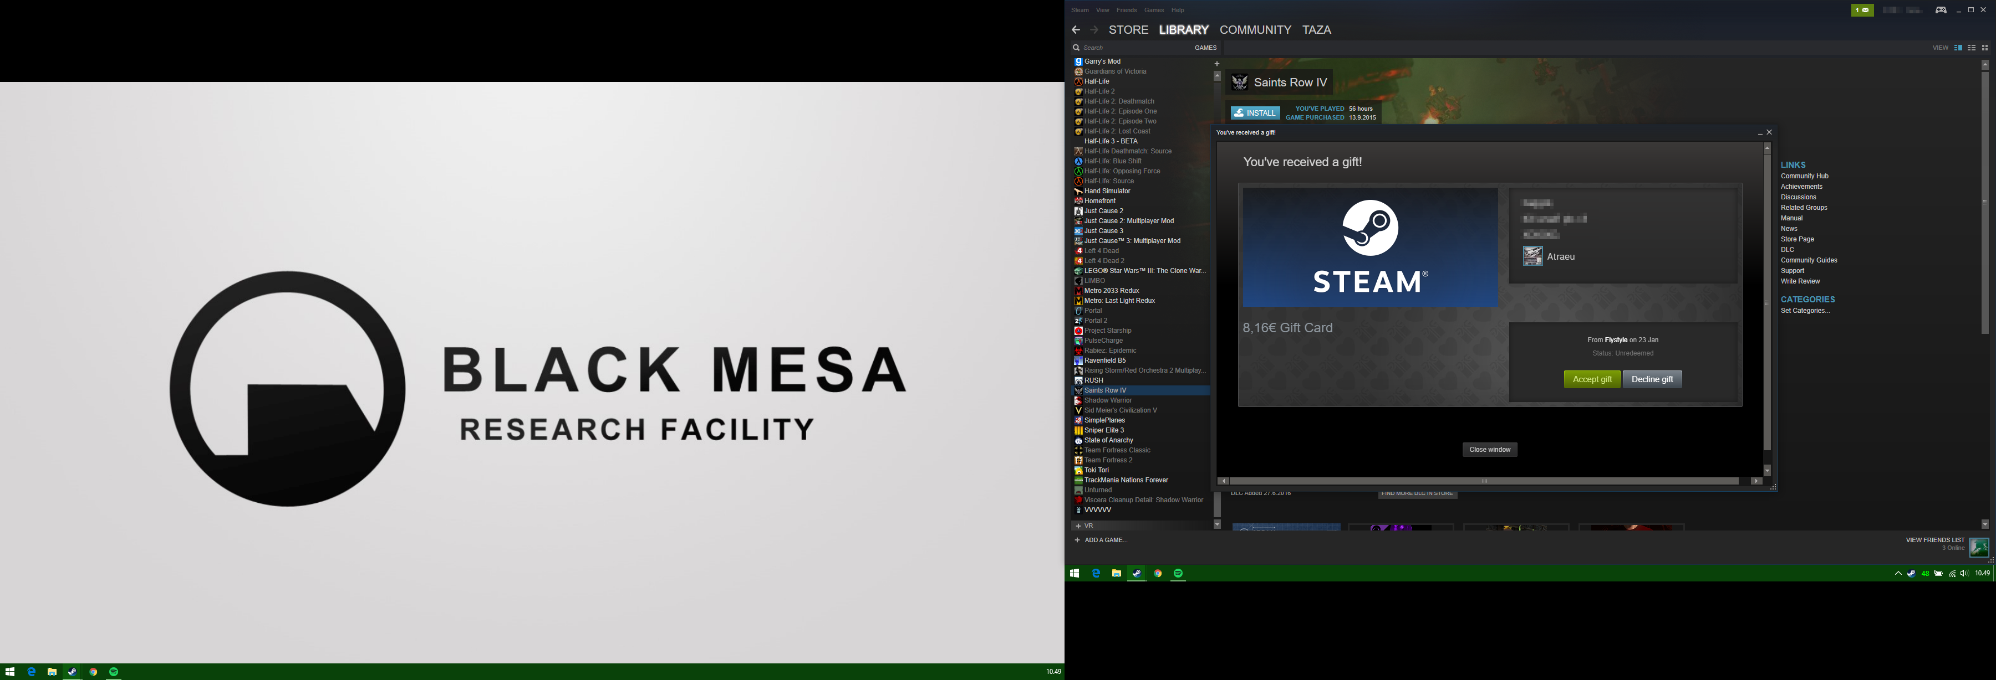Click the volume icon in the system tray
Screen dimensions: 1996x680
(x=1964, y=573)
